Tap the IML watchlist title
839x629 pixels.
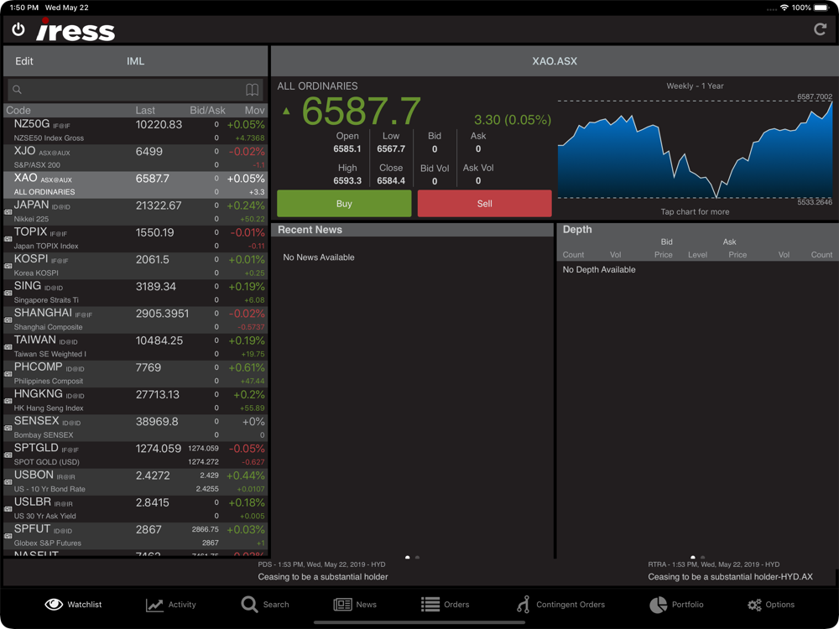[135, 61]
